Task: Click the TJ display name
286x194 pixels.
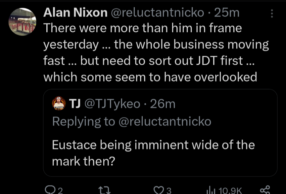Action: [75, 104]
